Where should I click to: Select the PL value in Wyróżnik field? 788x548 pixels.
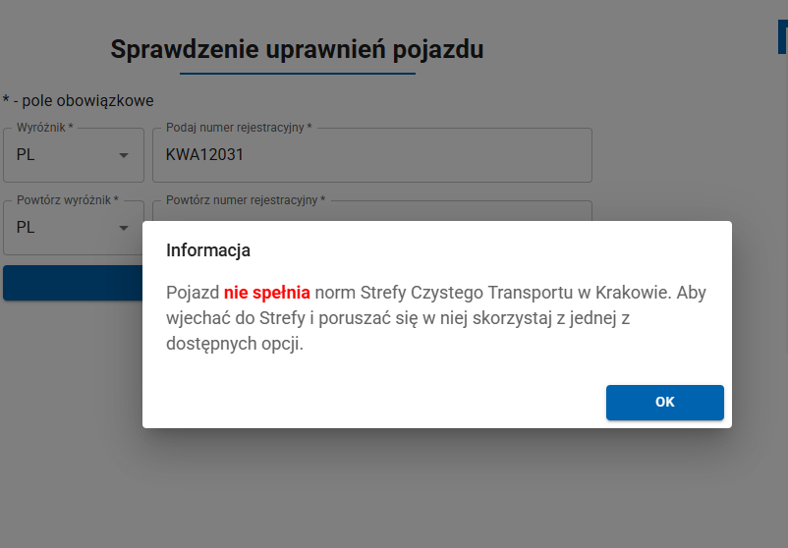pos(27,155)
